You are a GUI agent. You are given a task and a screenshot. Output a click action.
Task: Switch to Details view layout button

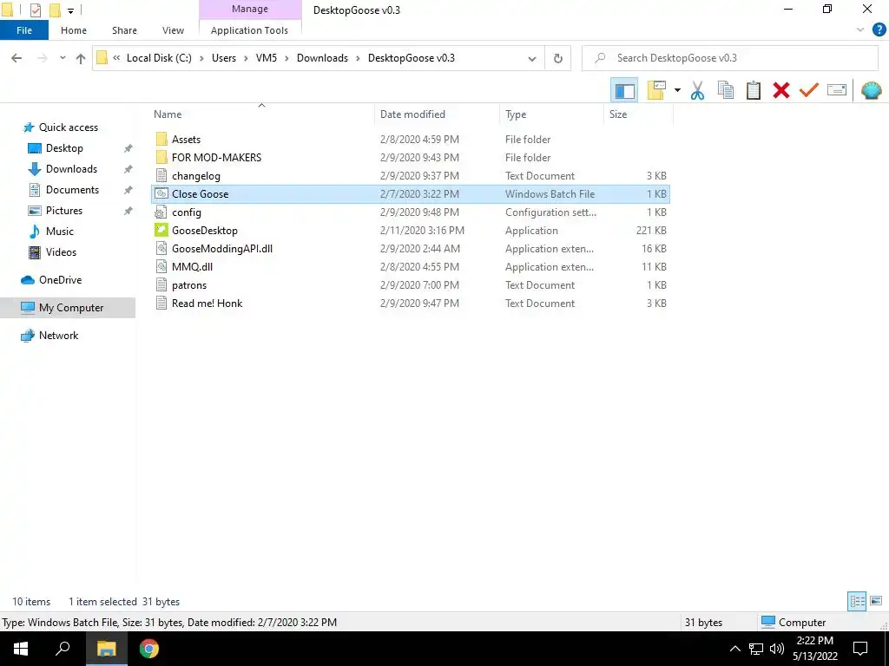point(857,601)
